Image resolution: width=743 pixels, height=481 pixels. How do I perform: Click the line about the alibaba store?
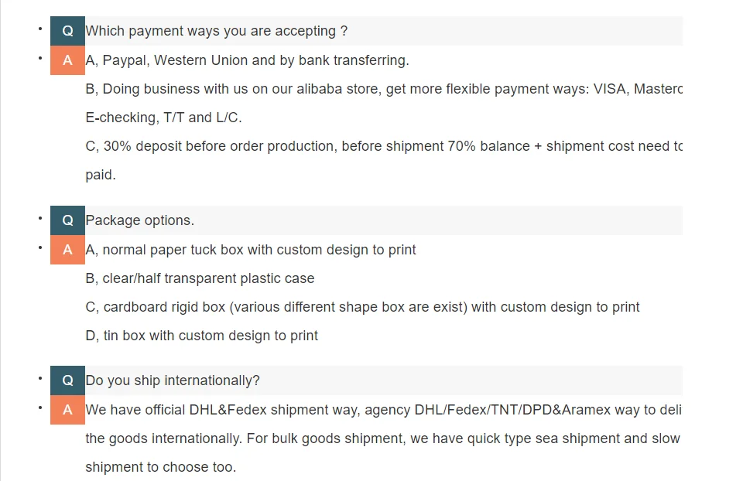(383, 89)
